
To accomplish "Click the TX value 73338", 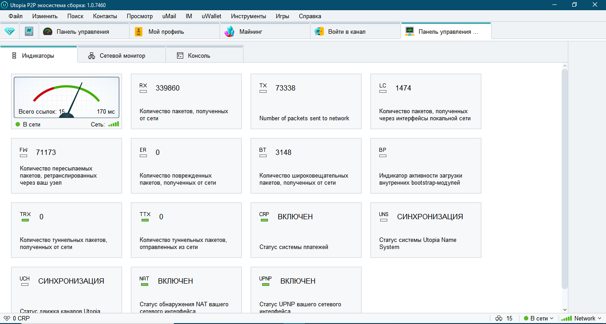I will click(285, 88).
